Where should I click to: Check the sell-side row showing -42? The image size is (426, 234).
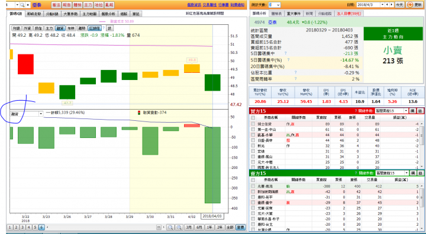[253, 191]
